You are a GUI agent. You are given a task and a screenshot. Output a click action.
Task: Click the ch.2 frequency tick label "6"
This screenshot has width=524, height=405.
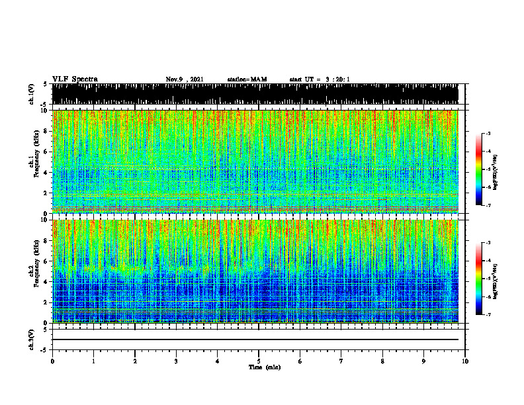46,261
